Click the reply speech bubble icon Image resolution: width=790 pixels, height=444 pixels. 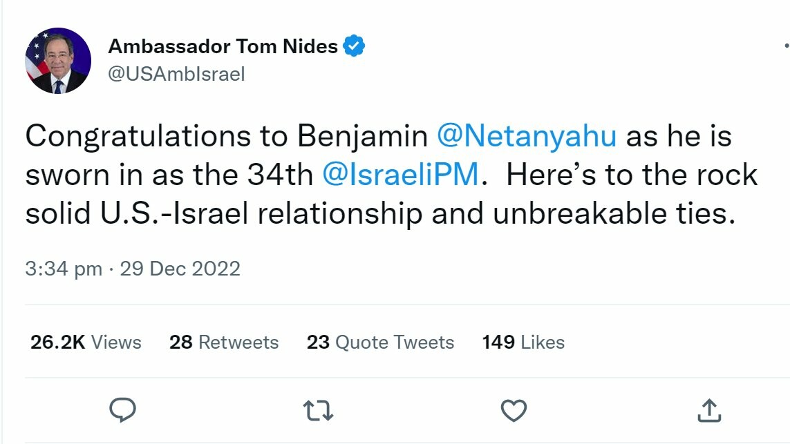coord(123,411)
